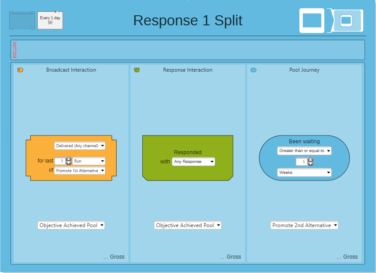
Task: Change the Weeks unit dropdown
Action: click(x=304, y=172)
